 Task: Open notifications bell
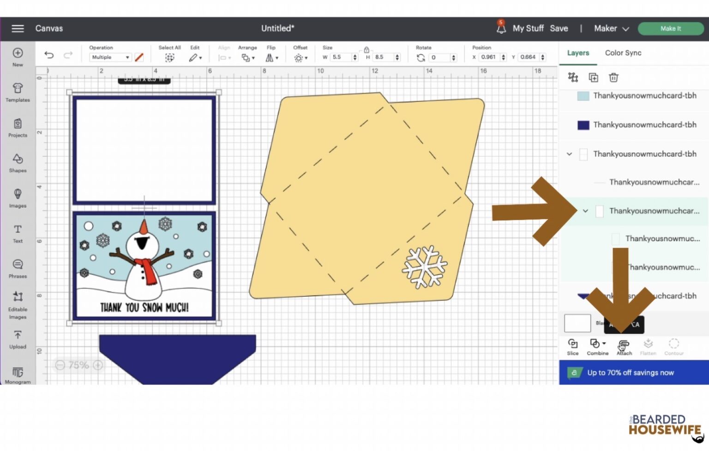[x=501, y=28]
